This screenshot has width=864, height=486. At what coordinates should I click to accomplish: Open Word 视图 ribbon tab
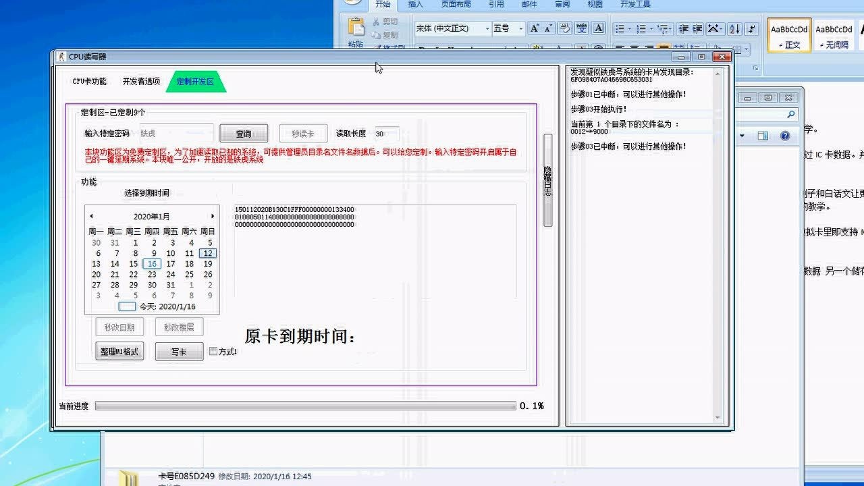pos(595,4)
